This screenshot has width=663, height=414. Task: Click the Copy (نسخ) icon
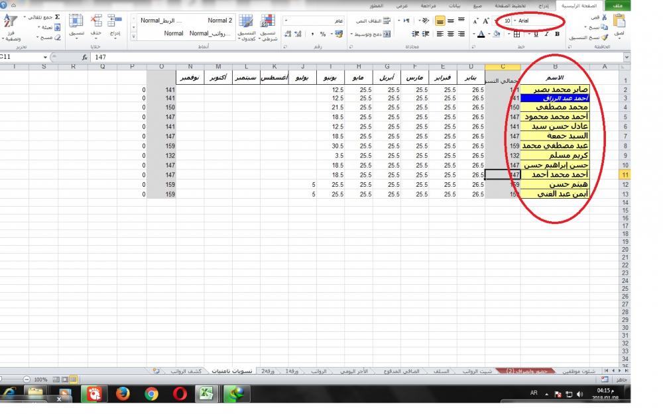click(x=604, y=27)
